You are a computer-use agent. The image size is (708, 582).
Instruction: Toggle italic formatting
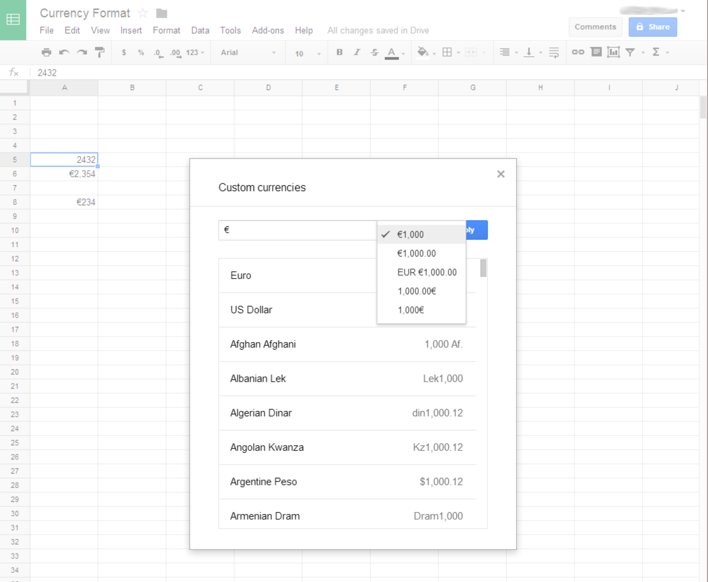click(357, 53)
